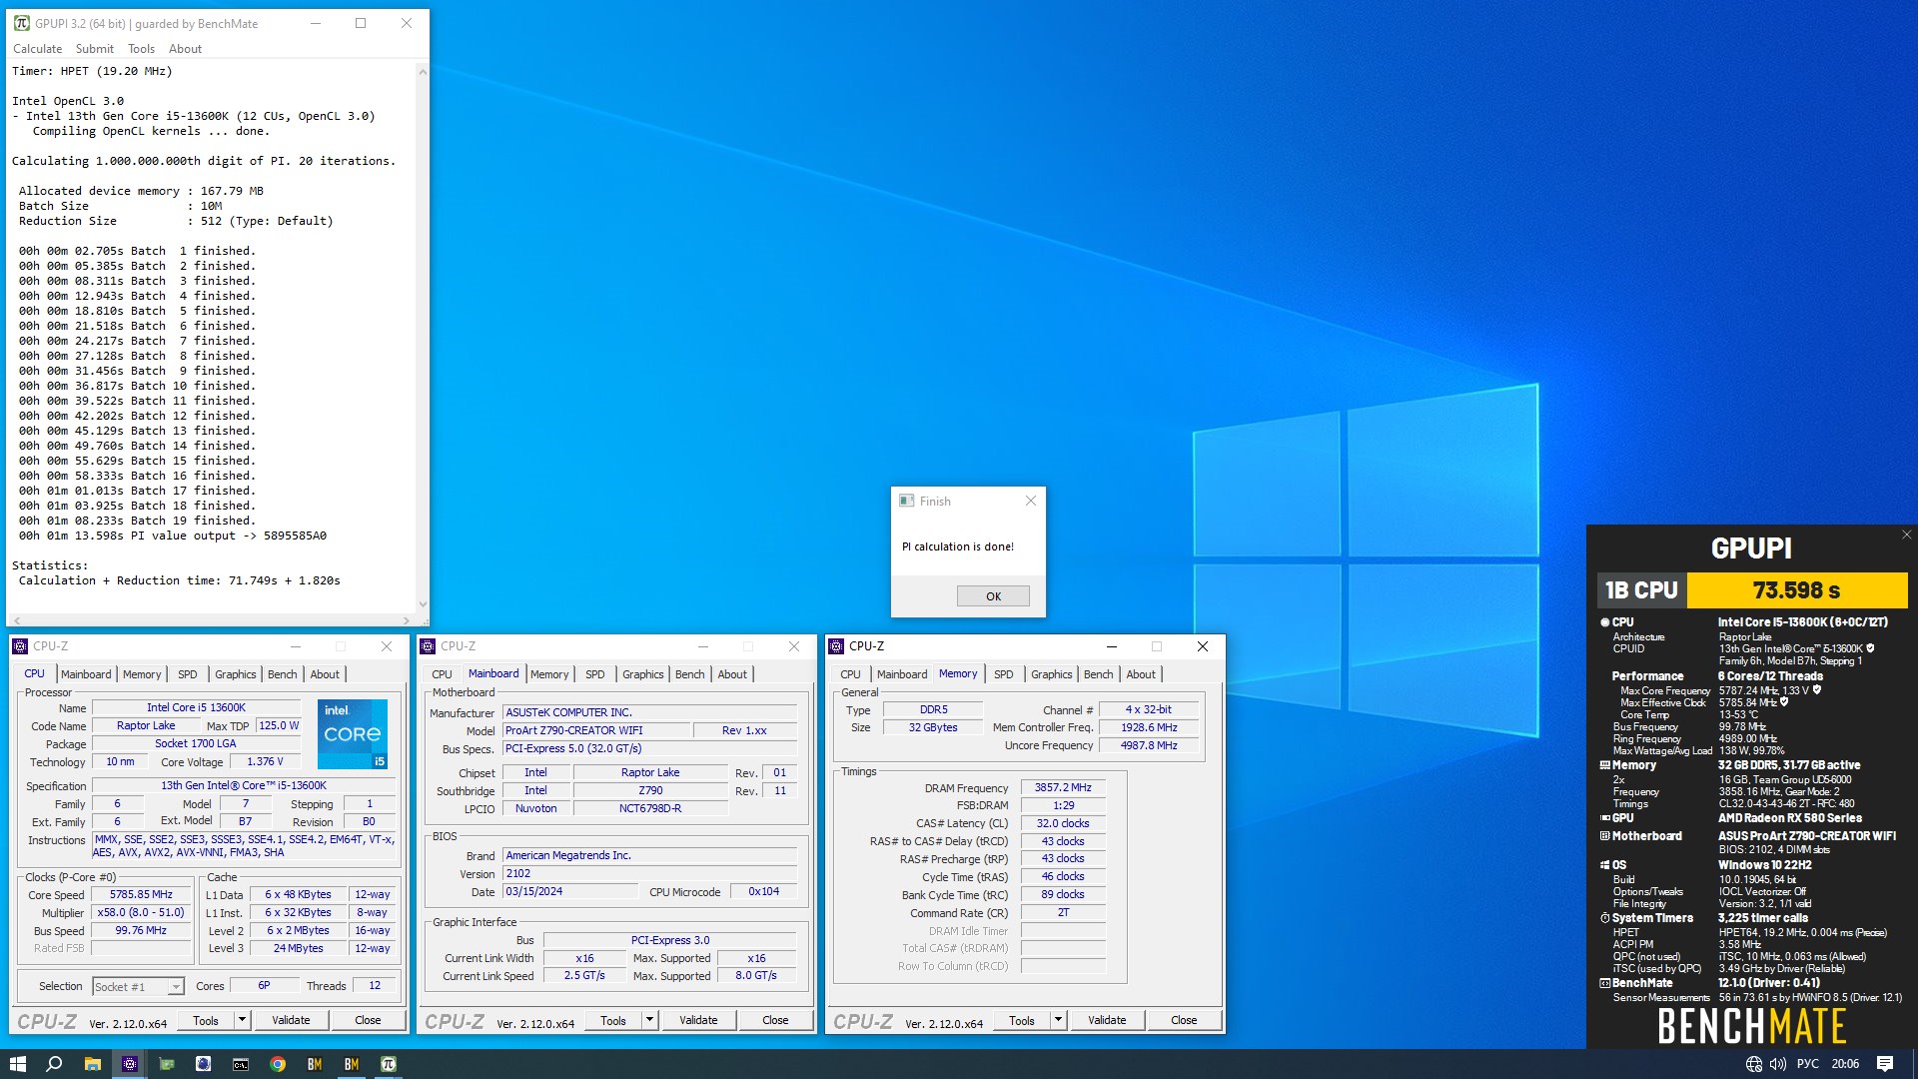Click Tools button in CPU-Z Memory window

[x=1022, y=1020]
